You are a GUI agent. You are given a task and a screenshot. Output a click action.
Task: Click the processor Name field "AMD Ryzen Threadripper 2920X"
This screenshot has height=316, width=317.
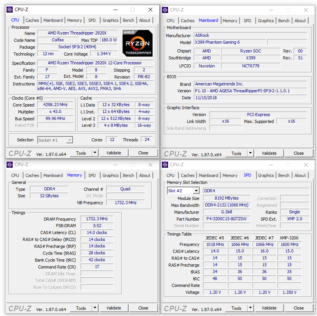pyautogui.click(x=77, y=33)
